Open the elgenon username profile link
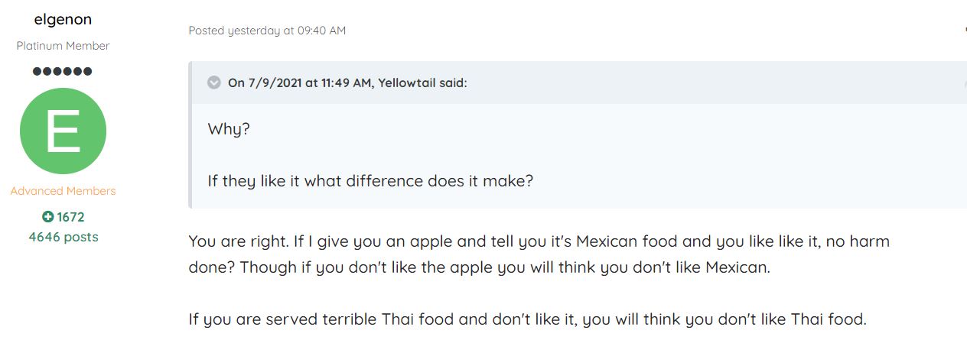The height and width of the screenshot is (356, 967). pos(63,20)
